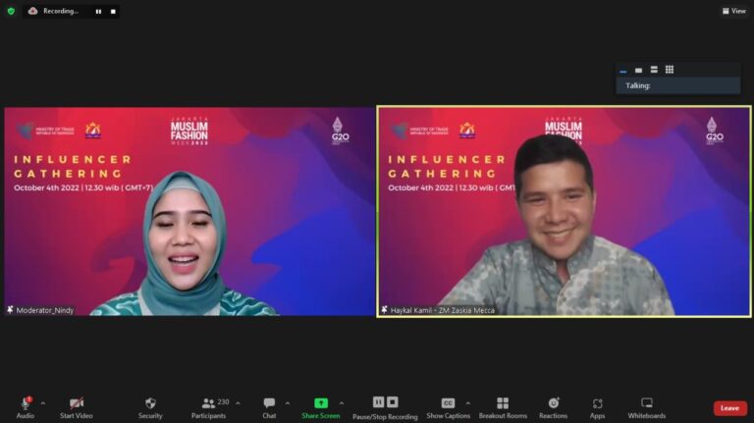
Task: Select the grid layout in floating panel
Action: click(x=670, y=70)
